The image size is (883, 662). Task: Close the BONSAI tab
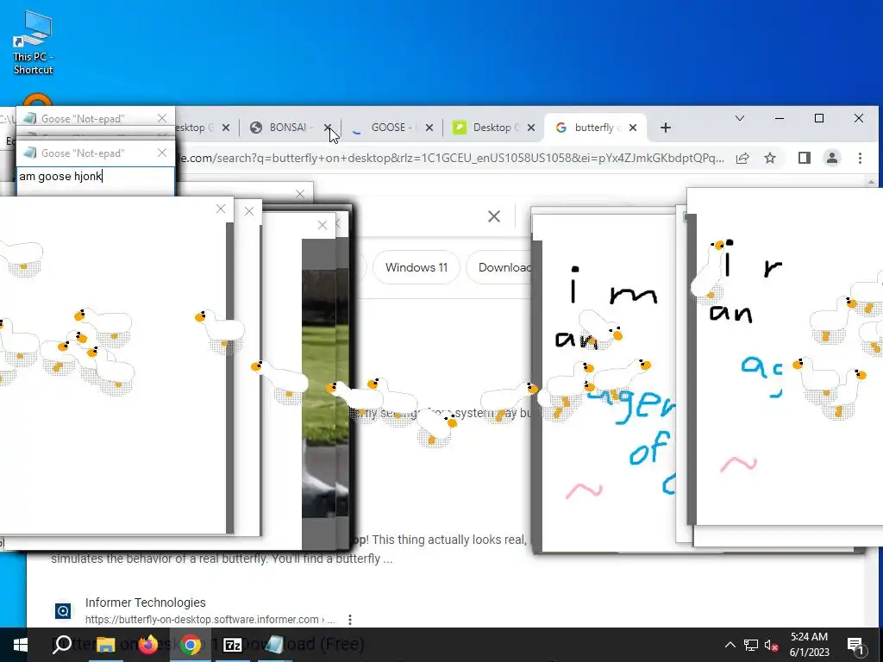pyautogui.click(x=328, y=128)
